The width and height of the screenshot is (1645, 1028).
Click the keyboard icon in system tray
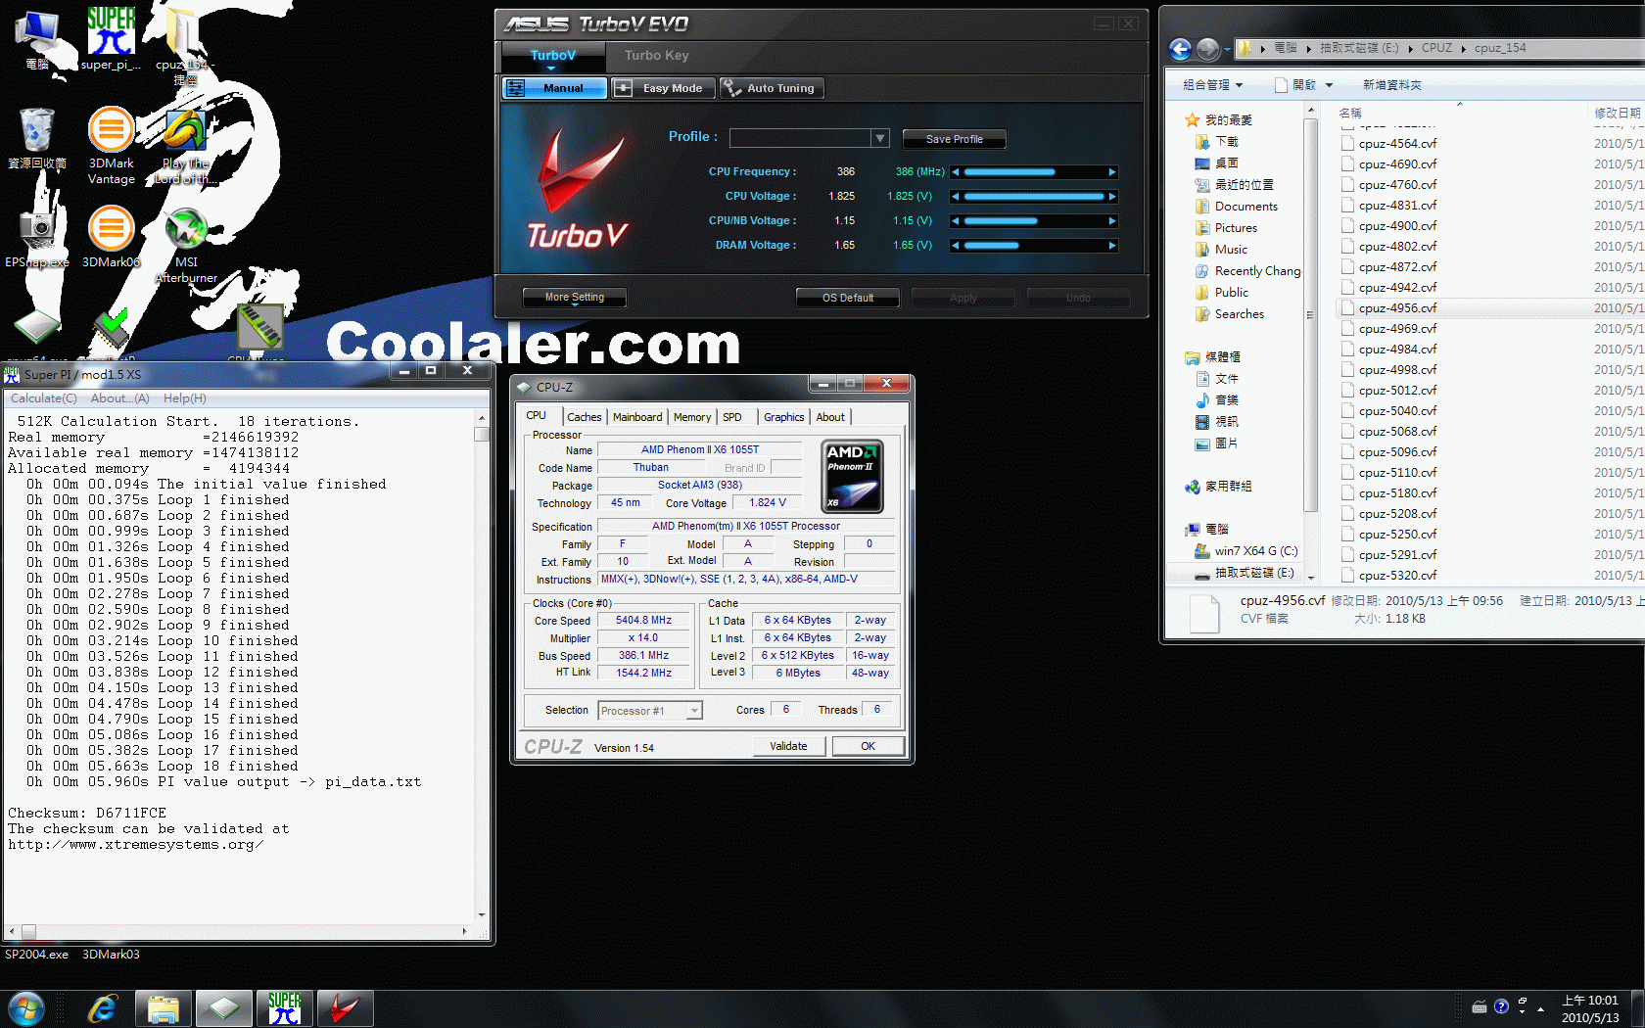tap(1480, 1006)
